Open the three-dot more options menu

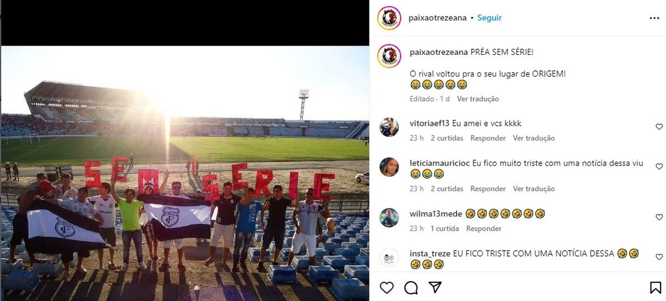point(655,18)
